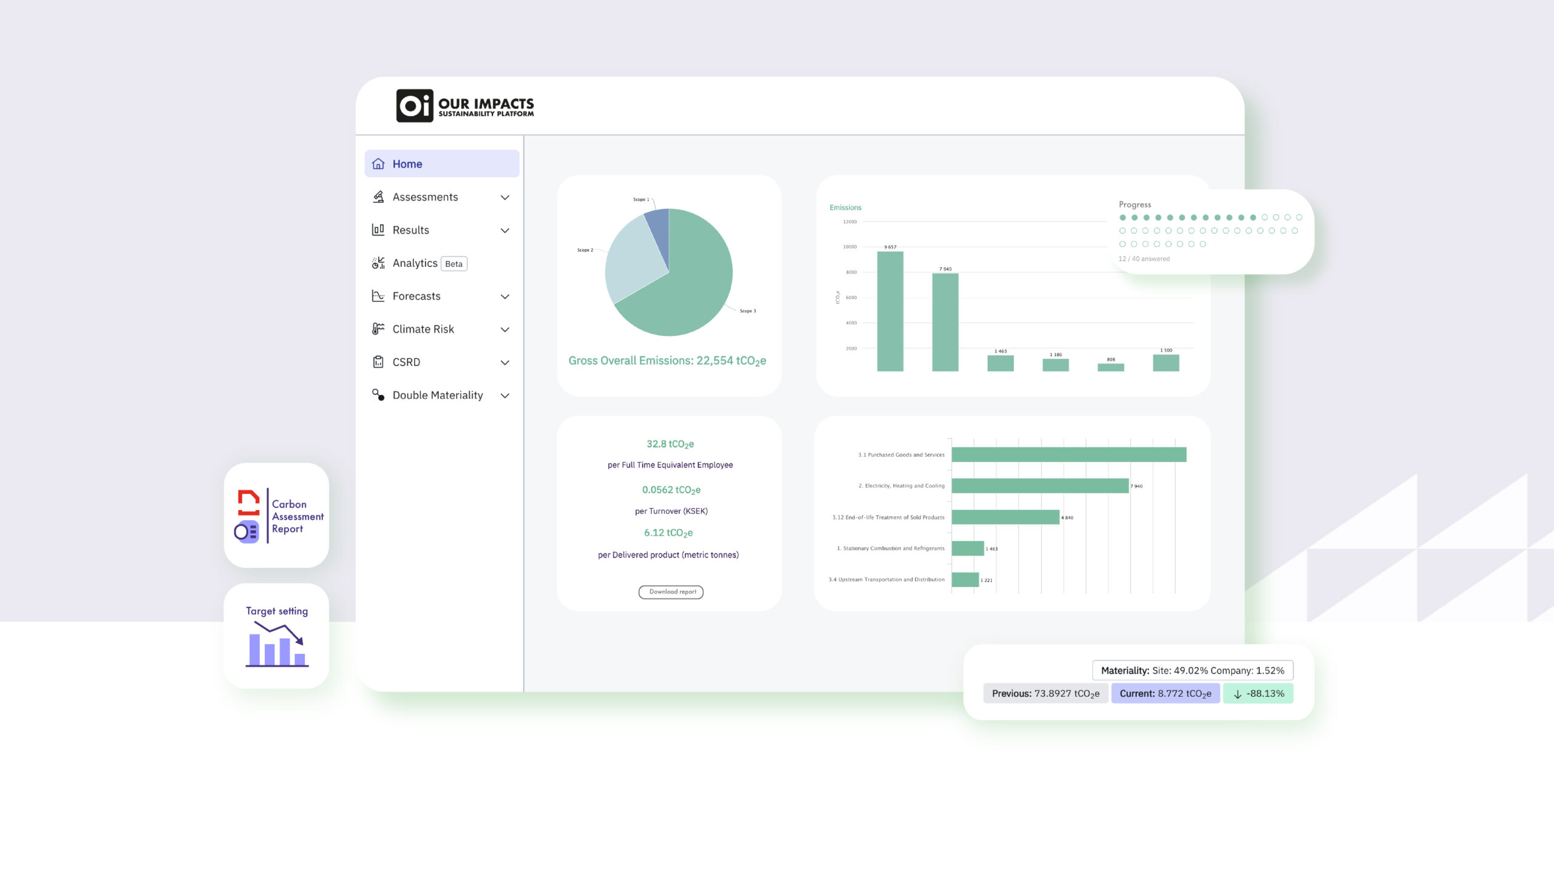Click the Target setting card

click(x=276, y=636)
